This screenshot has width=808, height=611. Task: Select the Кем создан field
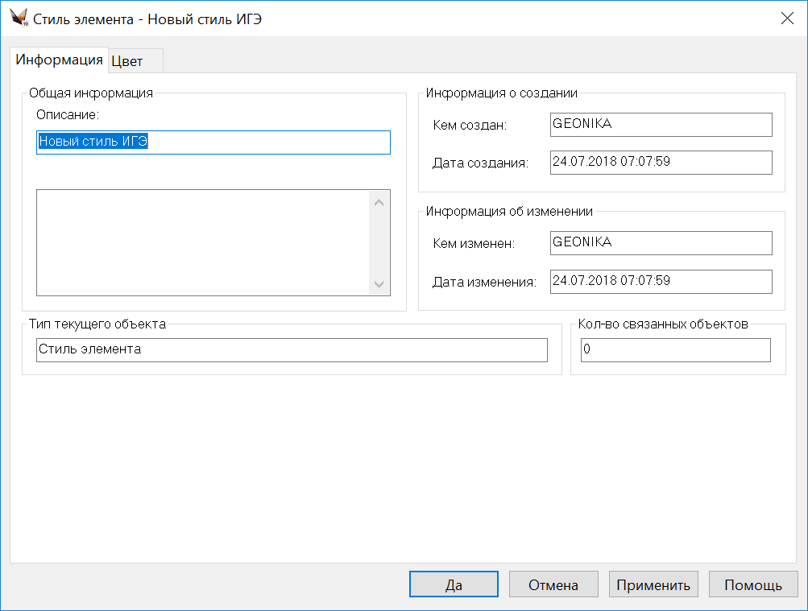(x=661, y=125)
